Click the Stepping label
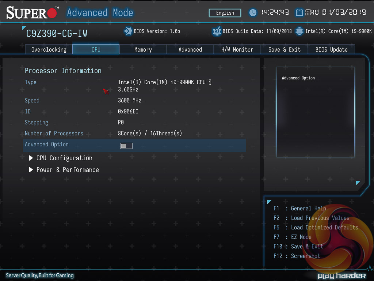Image resolution: width=374 pixels, height=281 pixels. click(x=37, y=123)
